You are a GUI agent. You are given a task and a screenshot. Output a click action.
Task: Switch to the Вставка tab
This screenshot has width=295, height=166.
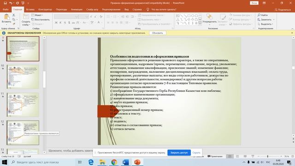(x=30, y=9)
